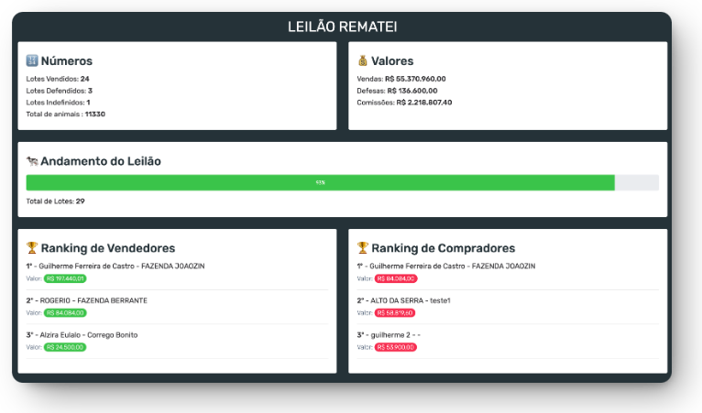Click the red R$ 53.900,00 value badge
702x413 pixels.
click(395, 348)
